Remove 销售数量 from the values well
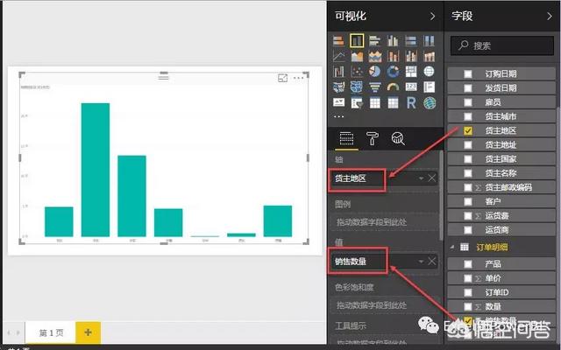 point(432,261)
